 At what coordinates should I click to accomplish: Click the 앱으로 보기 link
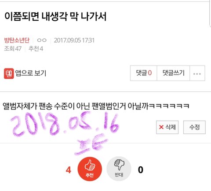[31, 73]
